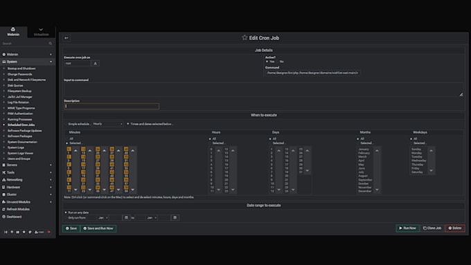The width and height of the screenshot is (471, 265).
Task: Click Refresh Modules icon in sidebar
Action: coord(4,209)
